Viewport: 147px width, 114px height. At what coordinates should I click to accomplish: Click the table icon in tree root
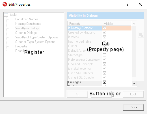pos(6,15)
